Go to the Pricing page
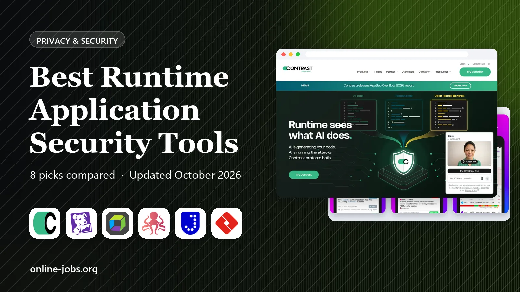This screenshot has height=292, width=520. (x=378, y=72)
